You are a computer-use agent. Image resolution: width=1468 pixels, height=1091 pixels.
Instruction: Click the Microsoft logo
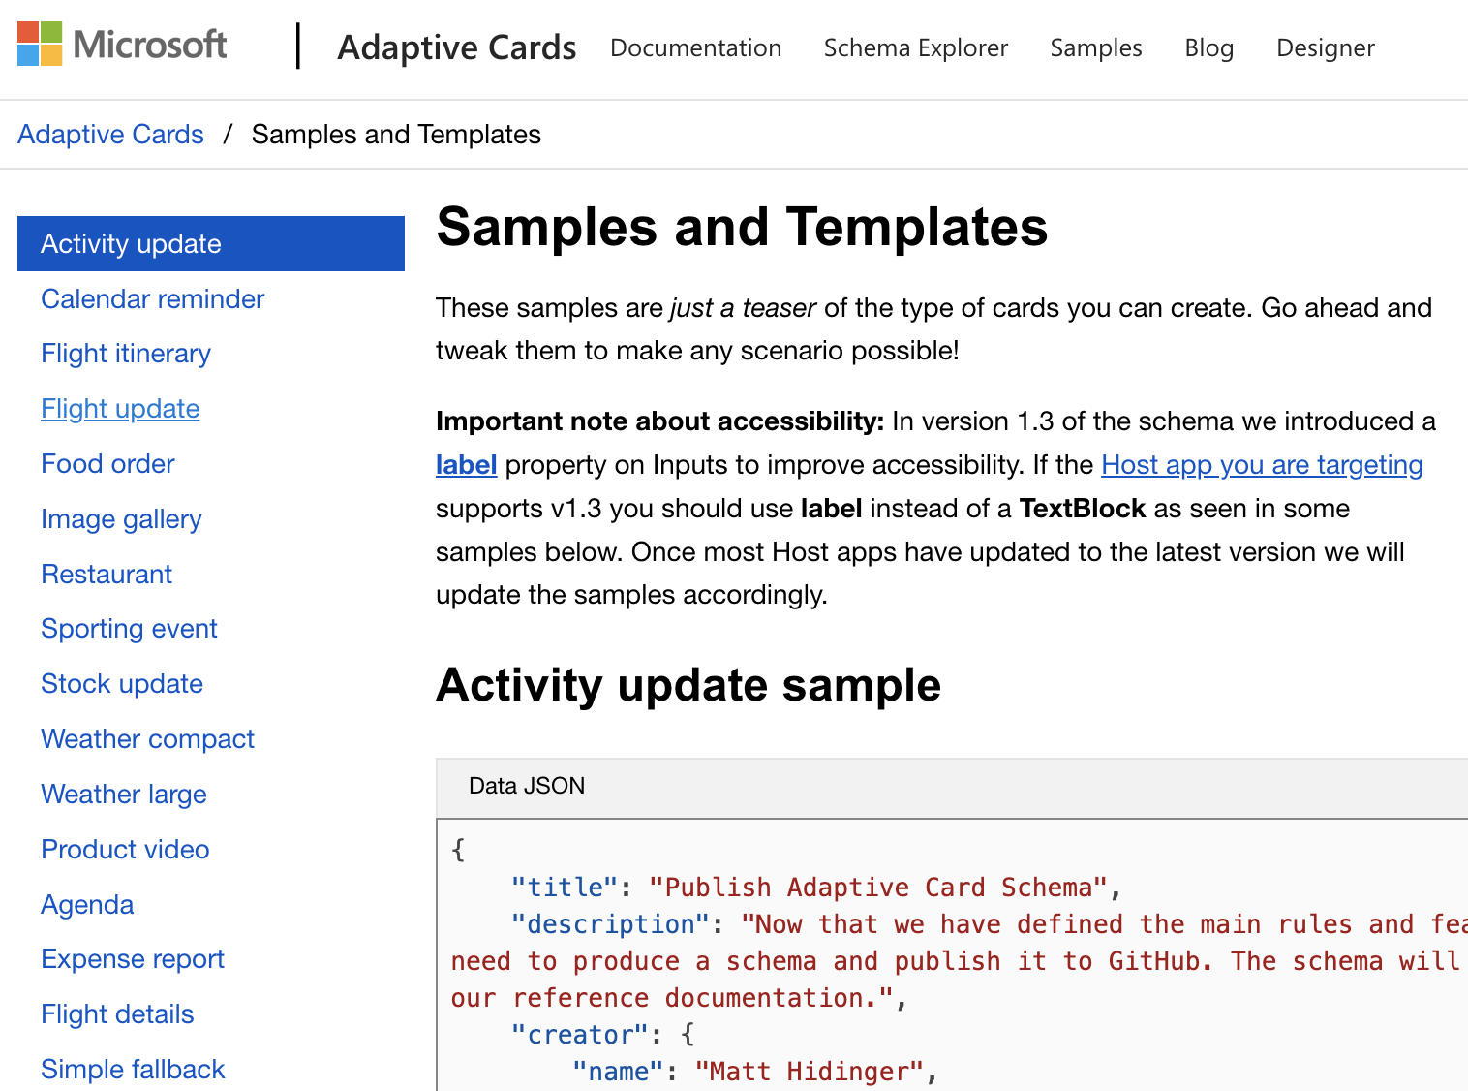coord(122,45)
